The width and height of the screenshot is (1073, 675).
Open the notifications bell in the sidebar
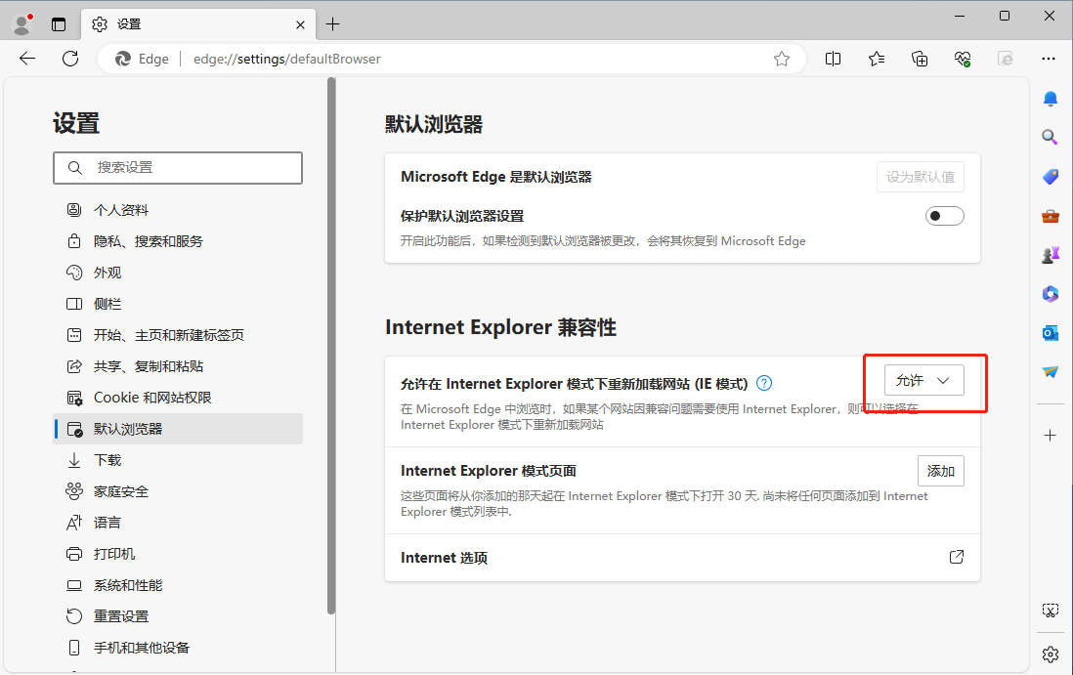(1050, 99)
